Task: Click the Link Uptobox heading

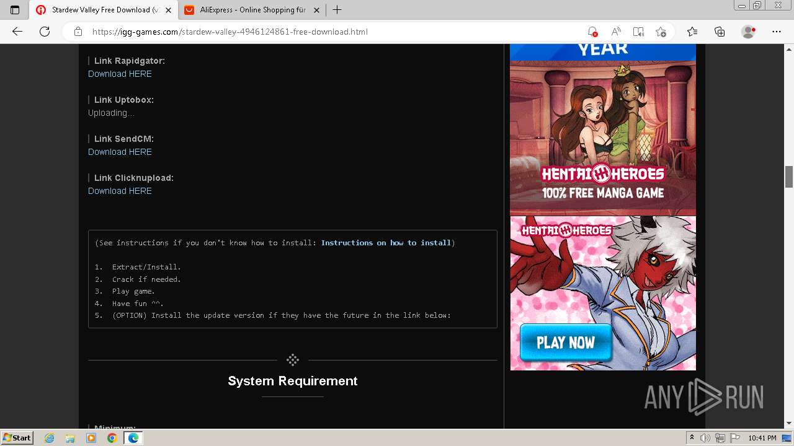Action: point(124,100)
